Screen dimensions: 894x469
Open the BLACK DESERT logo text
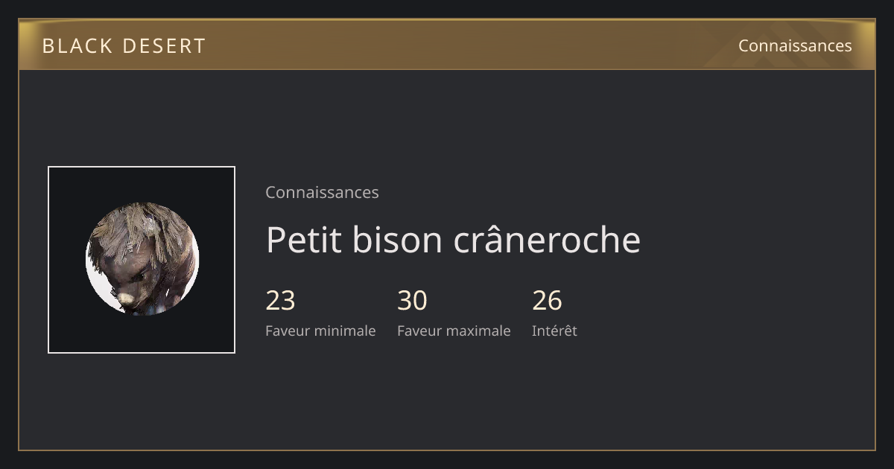pyautogui.click(x=124, y=46)
